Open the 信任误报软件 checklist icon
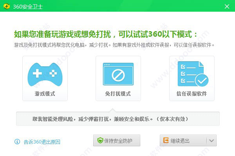 point(193,74)
